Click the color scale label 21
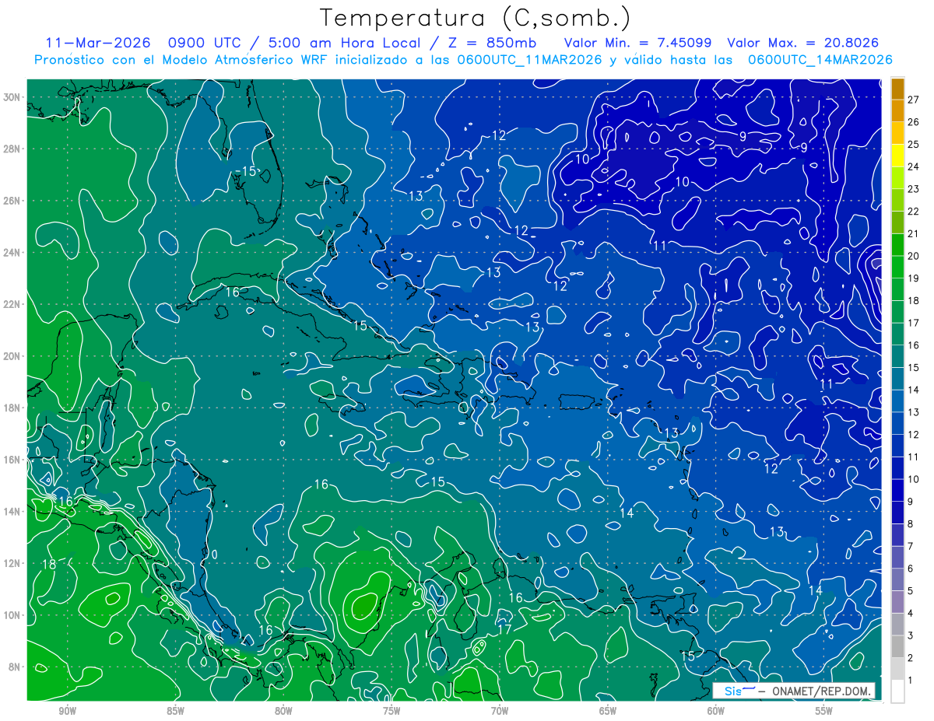Image resolution: width=934 pixels, height=721 pixels. click(915, 233)
